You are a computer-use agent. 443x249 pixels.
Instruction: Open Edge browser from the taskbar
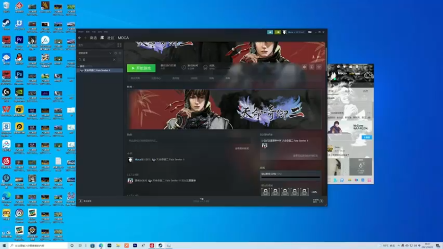pyautogui.click(x=101, y=246)
